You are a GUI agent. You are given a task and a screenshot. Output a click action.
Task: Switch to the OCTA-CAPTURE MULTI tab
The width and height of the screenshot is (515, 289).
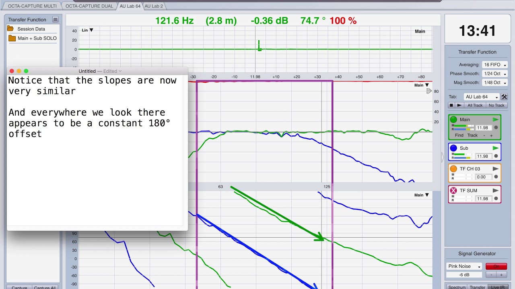pyautogui.click(x=32, y=6)
